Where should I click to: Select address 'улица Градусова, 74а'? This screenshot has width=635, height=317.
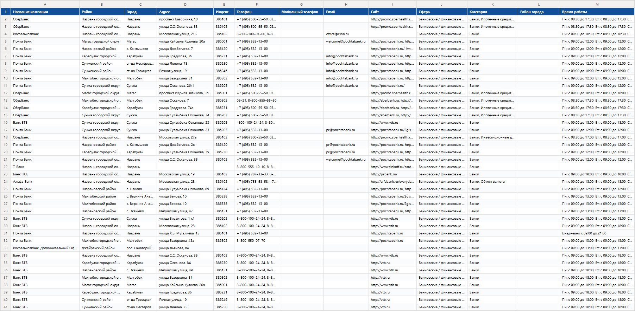tap(185, 108)
